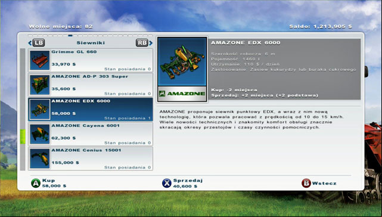Click the AMAZONE Cenius 15001 name

click(x=86, y=150)
